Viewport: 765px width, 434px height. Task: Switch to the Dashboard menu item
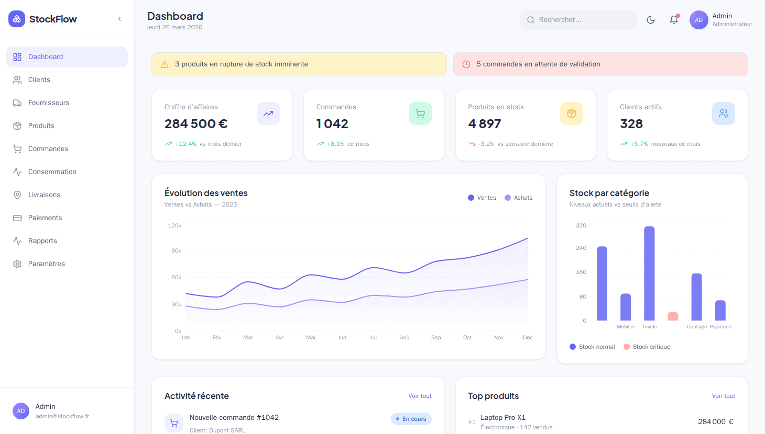tap(46, 56)
